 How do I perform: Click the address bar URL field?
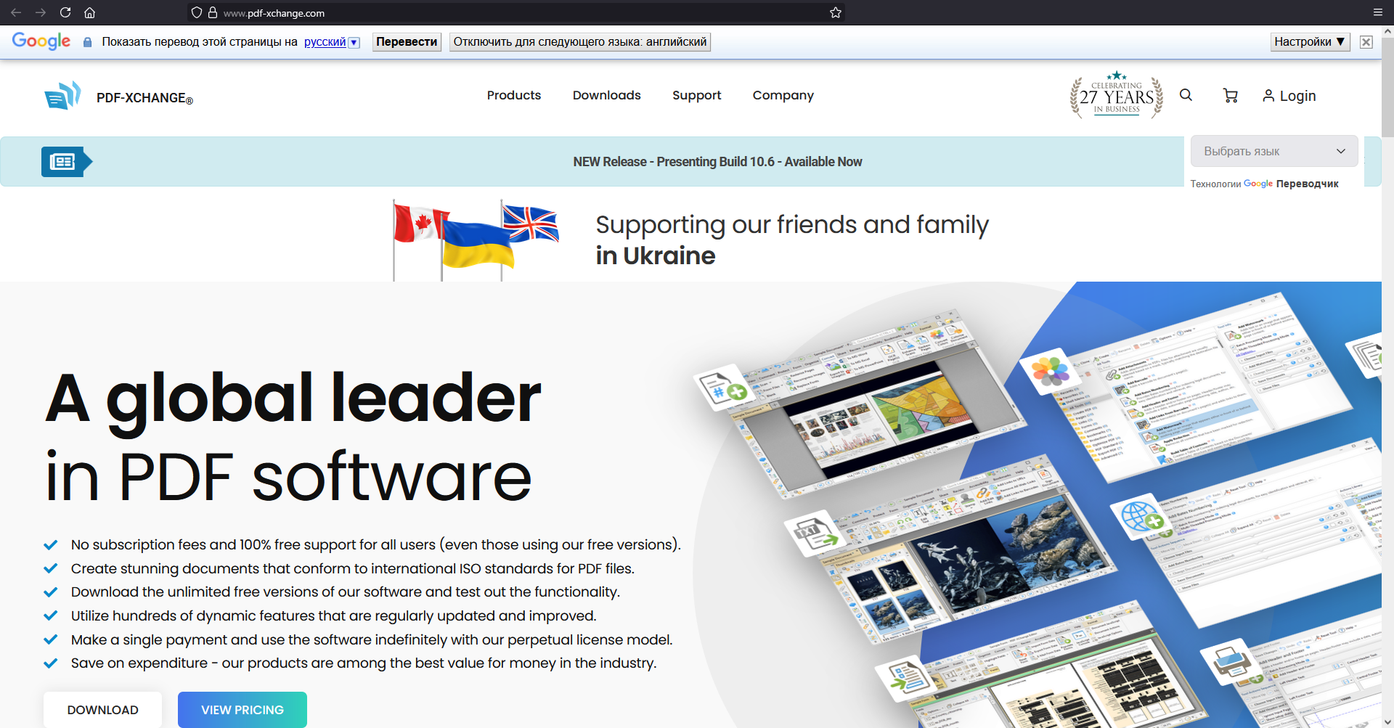(515, 12)
